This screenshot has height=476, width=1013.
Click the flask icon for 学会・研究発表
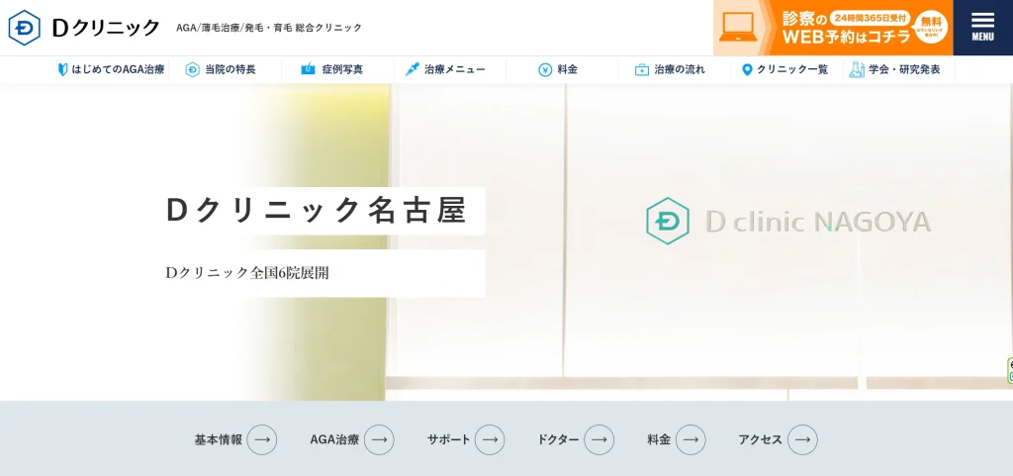[856, 70]
